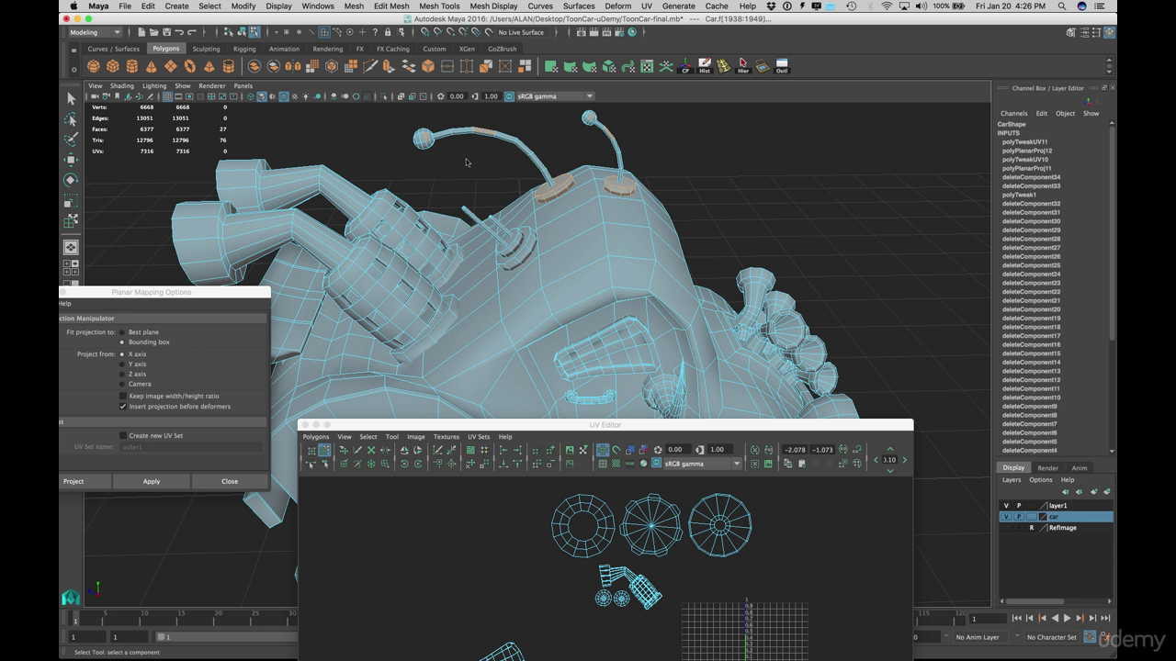Select the Move tool in toolbox
The image size is (1176, 661).
point(71,160)
